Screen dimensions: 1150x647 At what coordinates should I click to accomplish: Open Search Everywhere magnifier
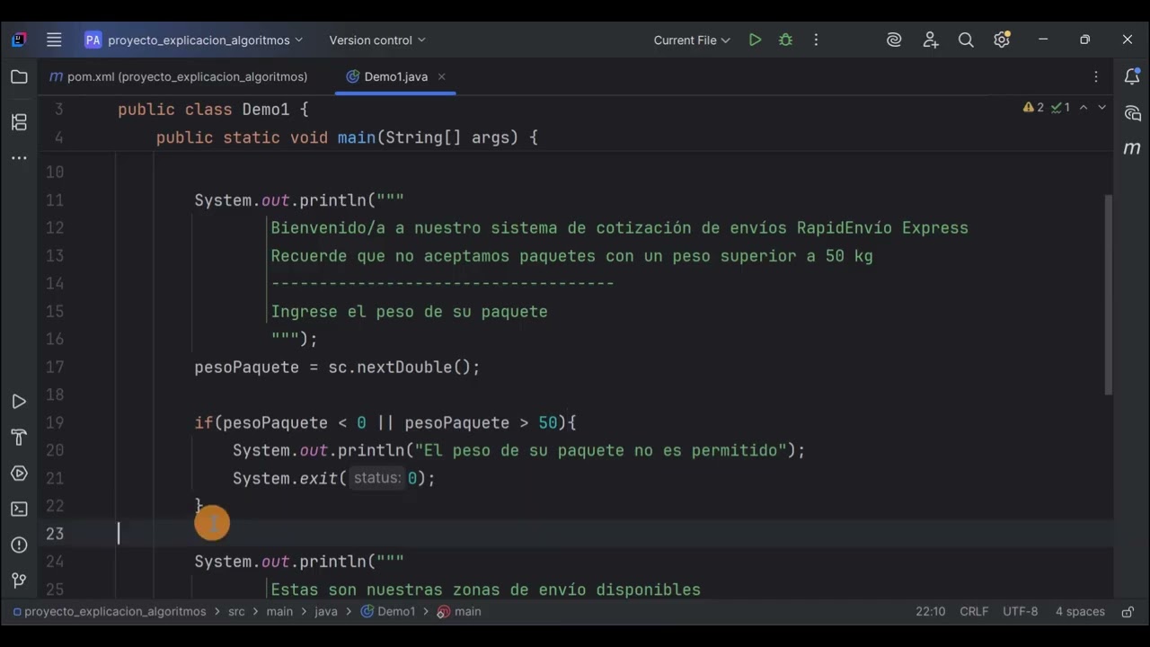tap(966, 40)
